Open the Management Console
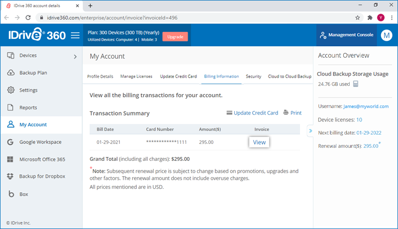The width and height of the screenshot is (398, 229). (346, 35)
